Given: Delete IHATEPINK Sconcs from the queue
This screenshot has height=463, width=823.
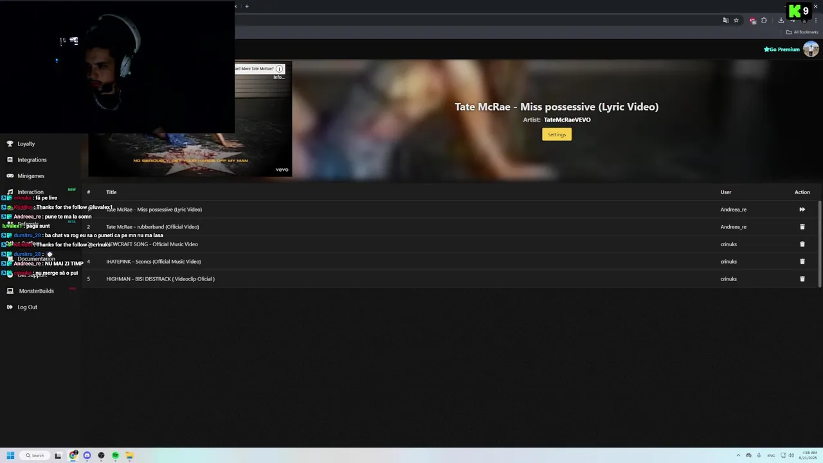Looking at the screenshot, I should point(802,261).
